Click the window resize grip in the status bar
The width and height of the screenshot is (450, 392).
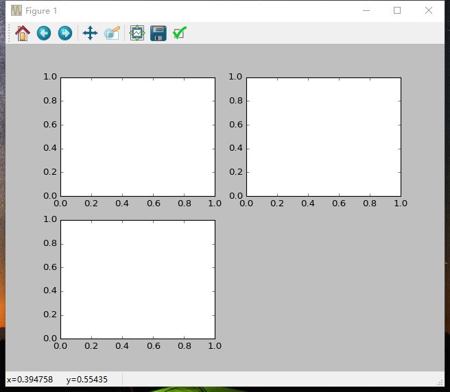coord(440,382)
